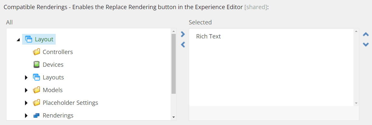This screenshot has height=125, width=372.
Task: Expand the Placeholder Settings node
Action: pos(26,103)
